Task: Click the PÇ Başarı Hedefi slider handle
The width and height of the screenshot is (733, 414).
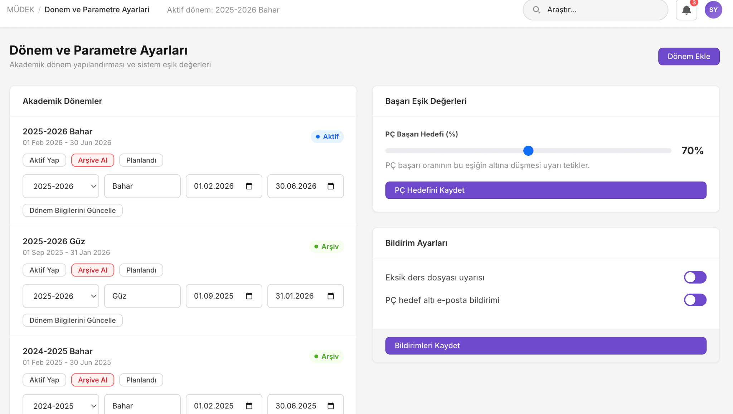Action: (528, 151)
